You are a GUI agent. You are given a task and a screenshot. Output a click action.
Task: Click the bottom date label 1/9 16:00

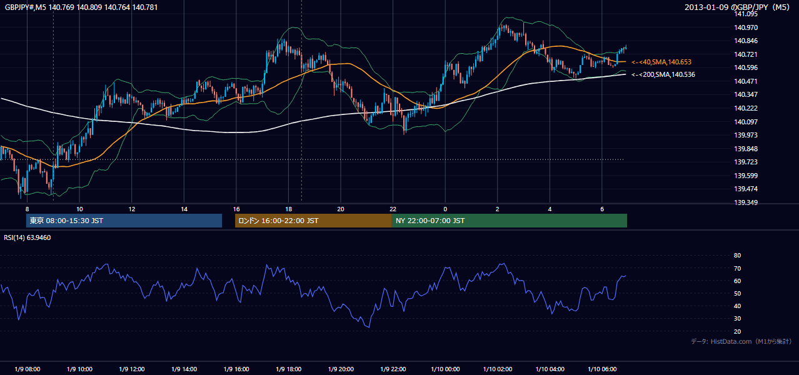pos(236,369)
